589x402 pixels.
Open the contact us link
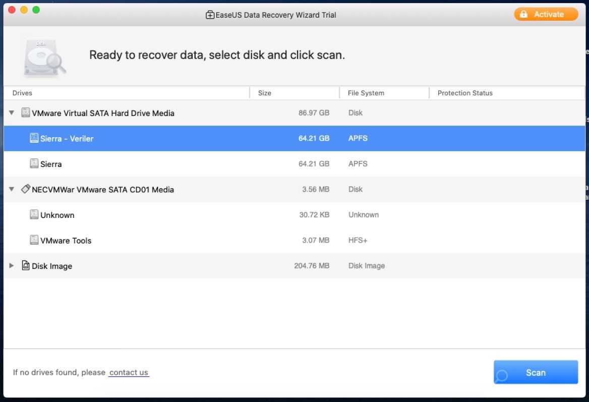click(x=129, y=373)
